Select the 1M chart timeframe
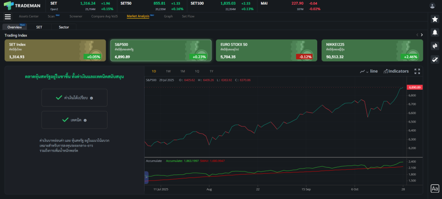 pyautogui.click(x=183, y=71)
